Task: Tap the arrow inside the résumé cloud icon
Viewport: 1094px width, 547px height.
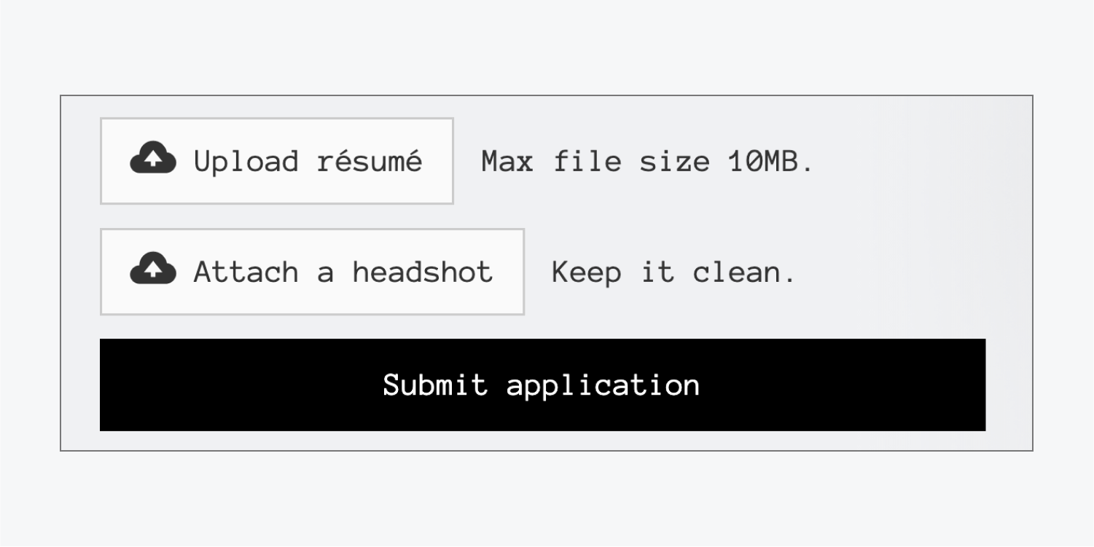Action: [x=152, y=161]
